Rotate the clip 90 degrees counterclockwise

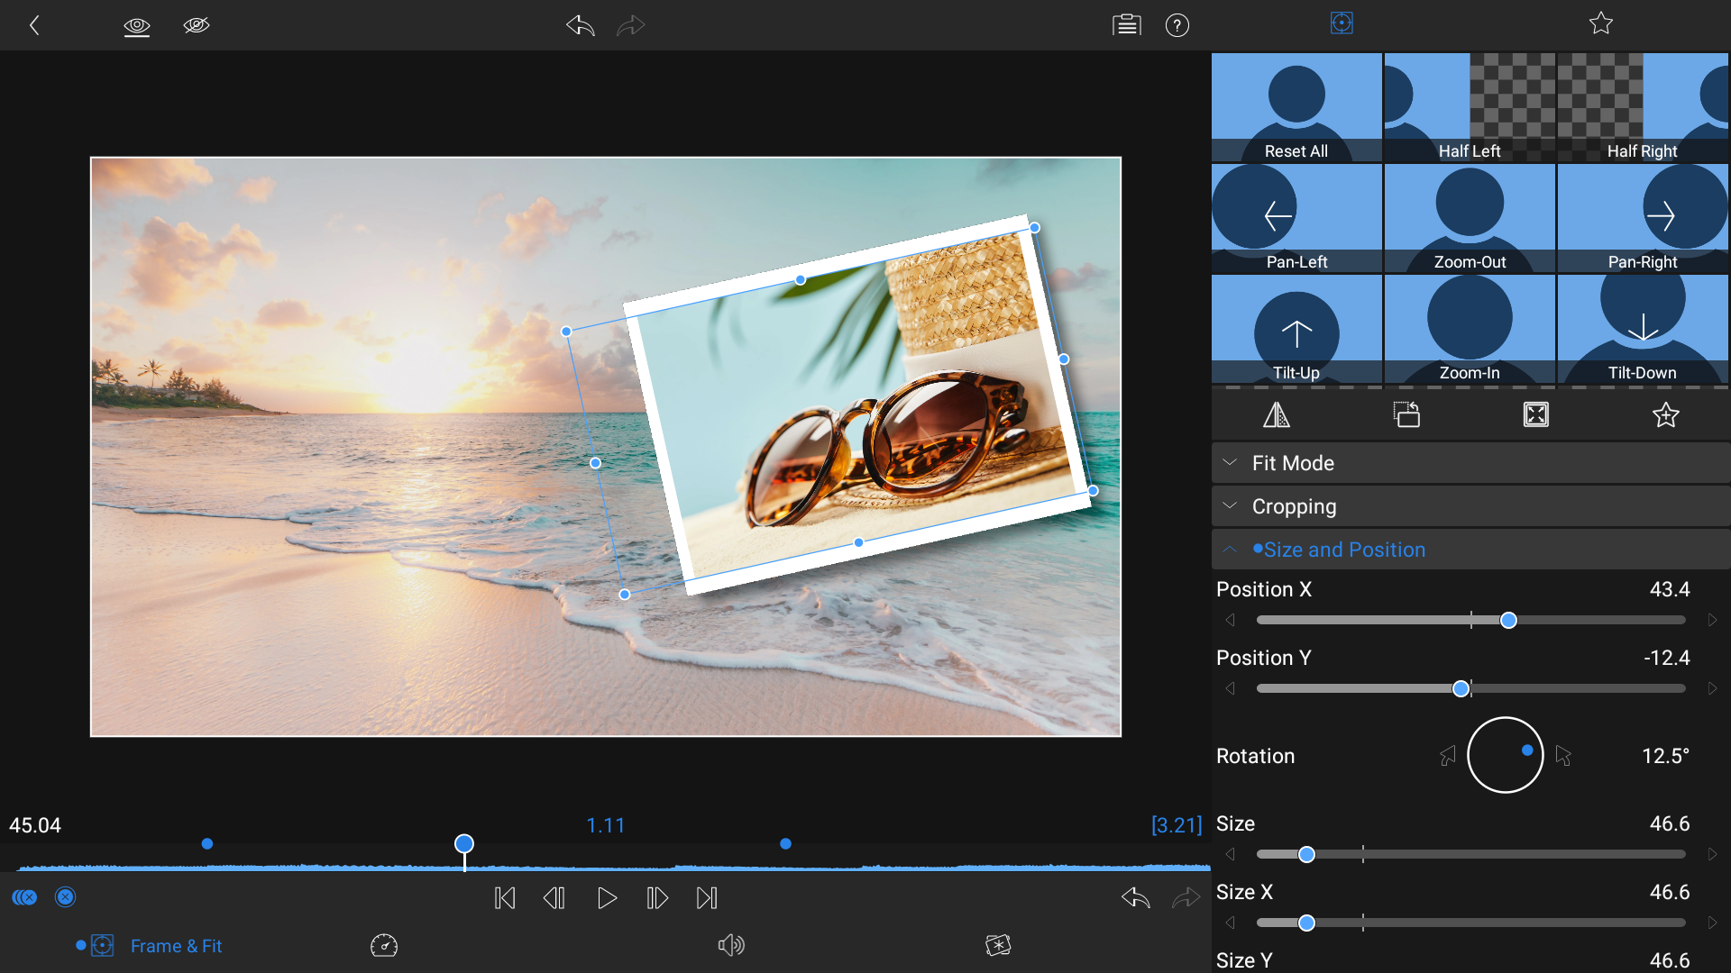click(x=1407, y=414)
